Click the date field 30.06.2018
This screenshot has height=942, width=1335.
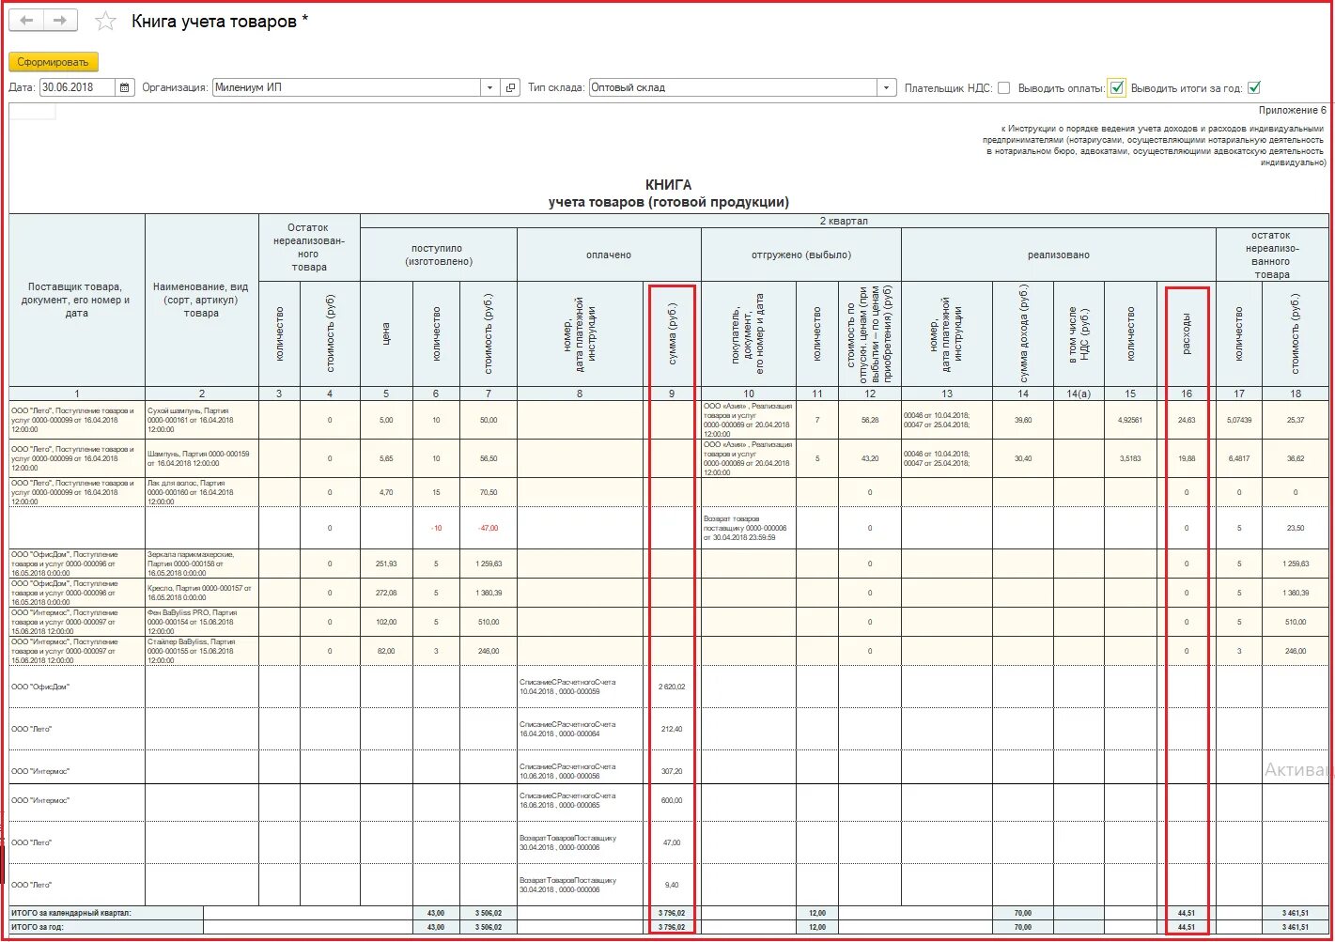pos(77,87)
